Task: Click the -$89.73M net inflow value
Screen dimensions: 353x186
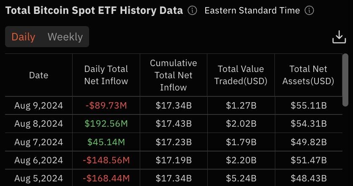Action: [106, 105]
